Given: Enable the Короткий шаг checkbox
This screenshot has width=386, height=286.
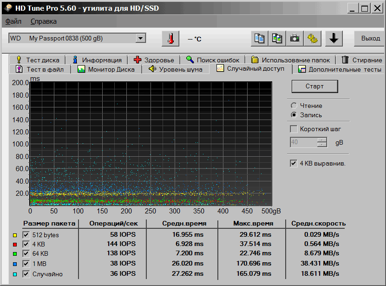Looking at the screenshot, I should point(294,129).
